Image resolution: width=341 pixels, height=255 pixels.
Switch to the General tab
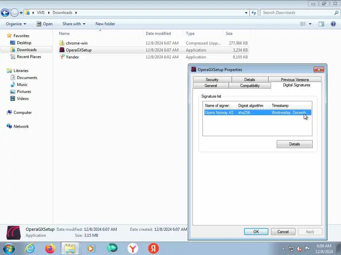[211, 86]
